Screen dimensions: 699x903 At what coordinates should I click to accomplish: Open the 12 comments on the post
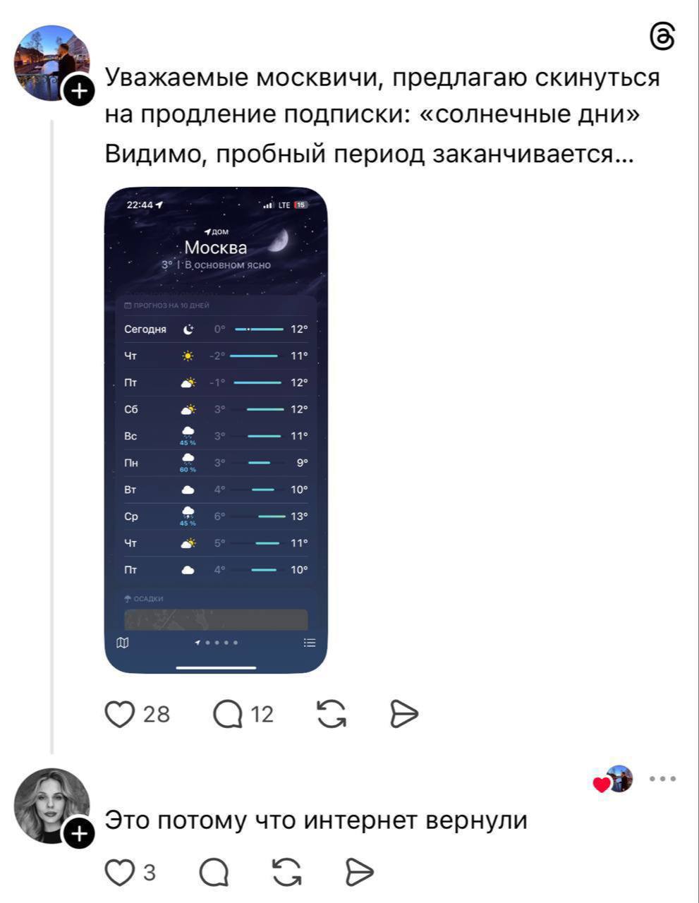point(228,715)
